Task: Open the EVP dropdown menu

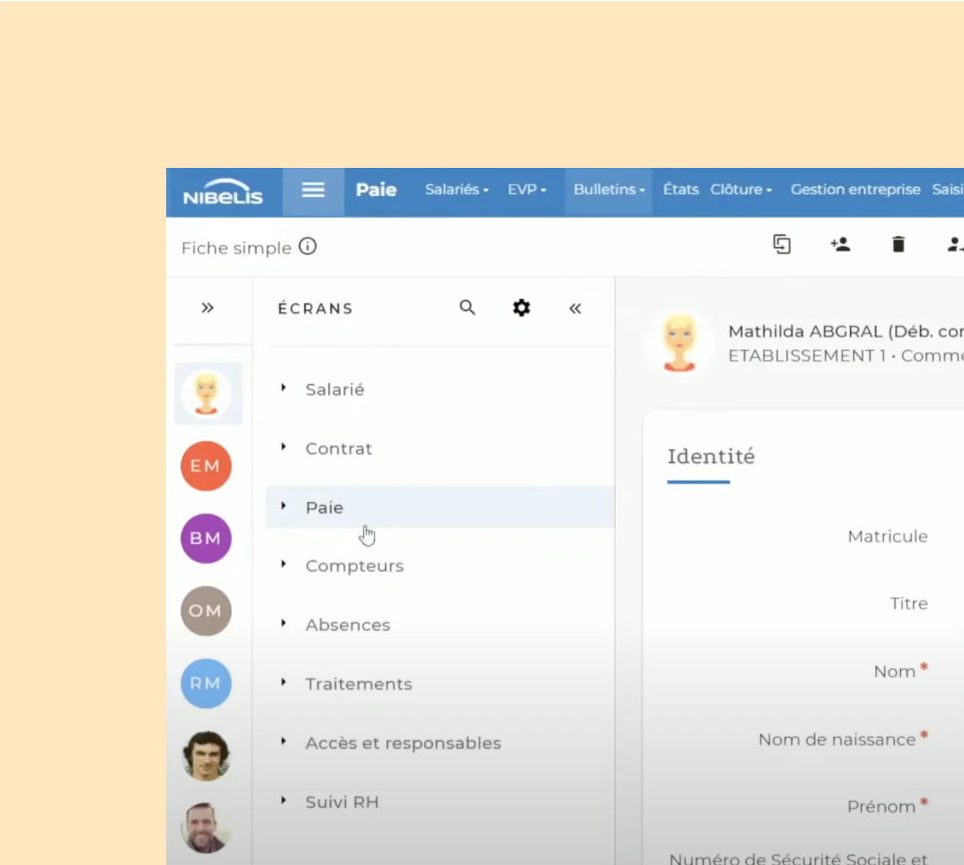Action: coord(527,190)
